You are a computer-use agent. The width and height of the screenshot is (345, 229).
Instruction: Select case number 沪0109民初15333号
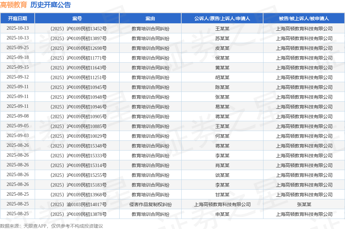pyautogui.click(x=87, y=156)
